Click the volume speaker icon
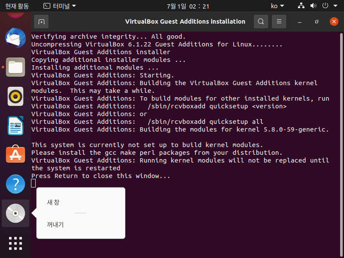This screenshot has height=258, width=344. click(313, 6)
